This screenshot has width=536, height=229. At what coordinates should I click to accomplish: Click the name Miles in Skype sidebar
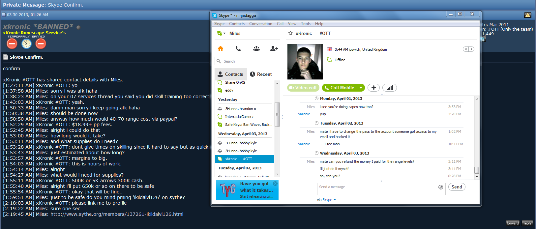235,33
